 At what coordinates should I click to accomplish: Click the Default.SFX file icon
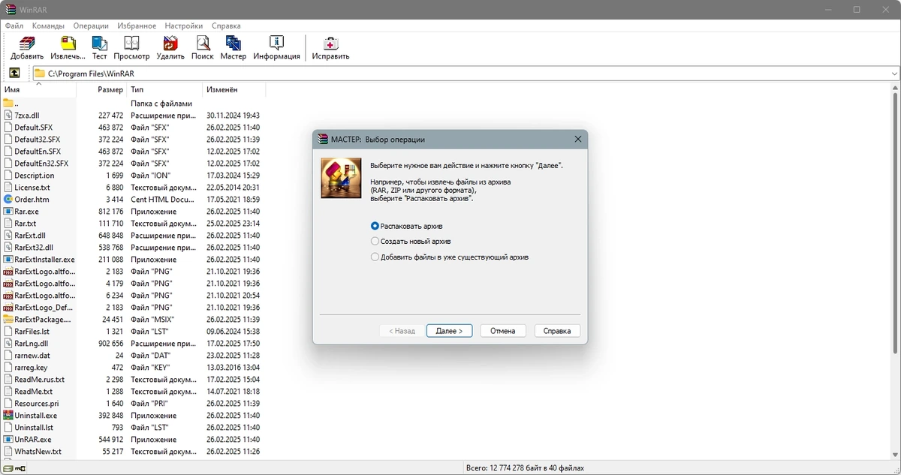(8, 128)
